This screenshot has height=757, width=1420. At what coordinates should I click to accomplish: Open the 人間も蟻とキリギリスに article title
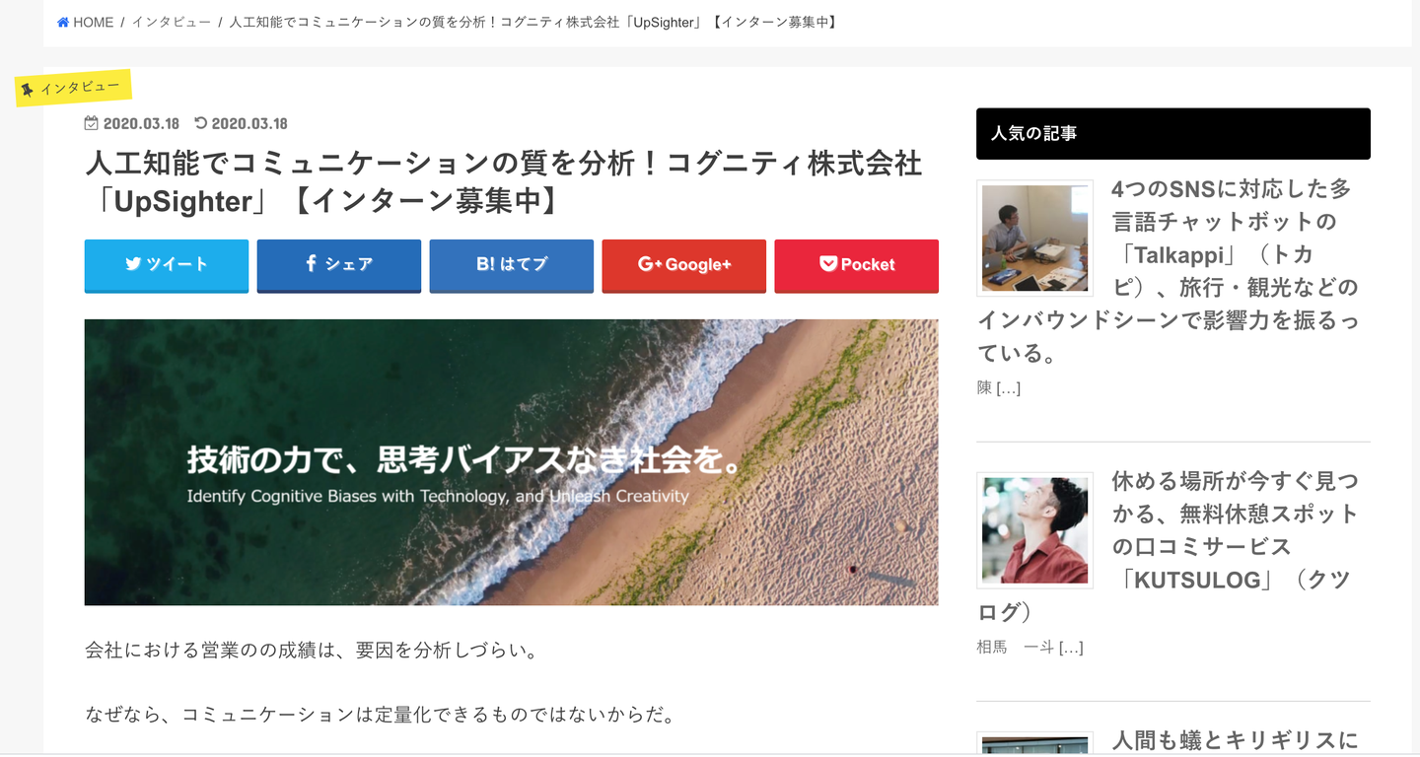coord(1235,740)
